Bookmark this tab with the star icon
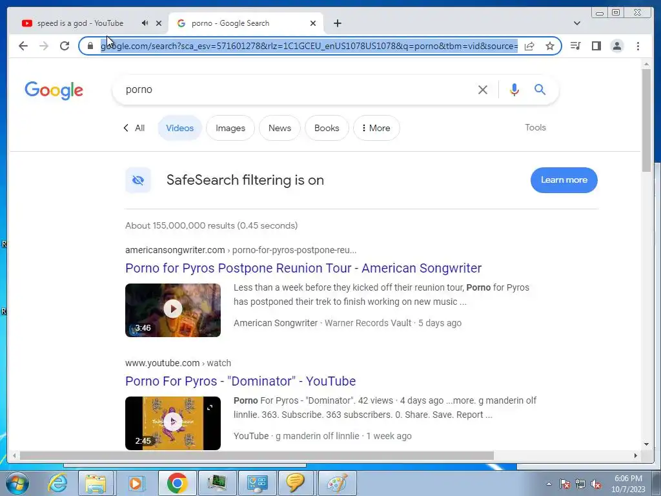 (x=550, y=46)
